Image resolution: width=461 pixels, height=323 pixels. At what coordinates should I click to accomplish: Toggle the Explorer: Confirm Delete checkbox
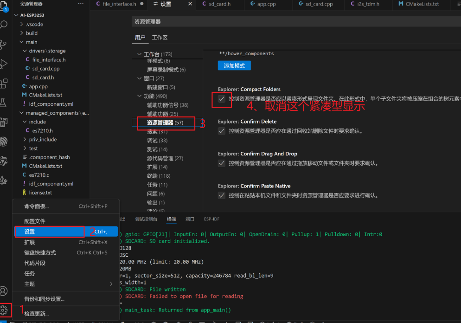222,131
